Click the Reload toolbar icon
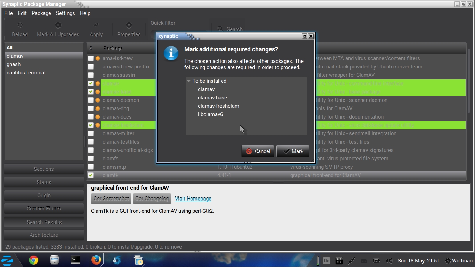 click(x=20, y=25)
